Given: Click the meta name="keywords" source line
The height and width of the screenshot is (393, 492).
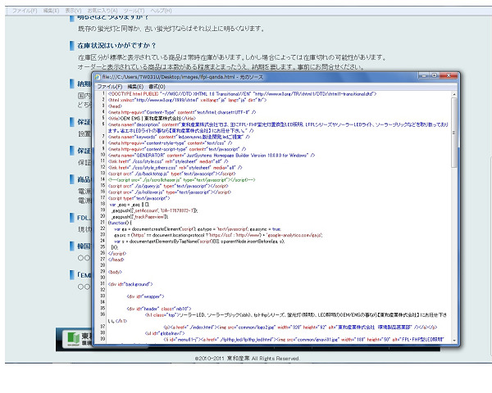Looking at the screenshot, I should 179,137.
